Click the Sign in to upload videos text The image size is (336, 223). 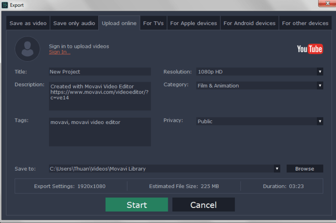pyautogui.click(x=79, y=46)
